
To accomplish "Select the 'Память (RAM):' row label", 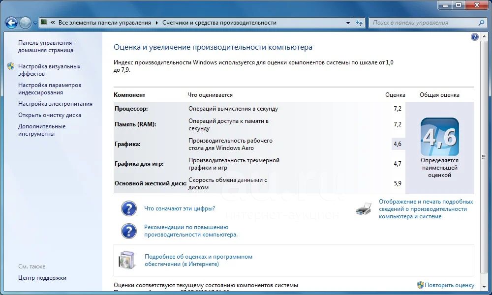I will point(135,124).
